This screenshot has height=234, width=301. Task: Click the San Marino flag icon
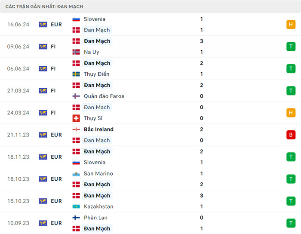pyautogui.click(x=76, y=174)
